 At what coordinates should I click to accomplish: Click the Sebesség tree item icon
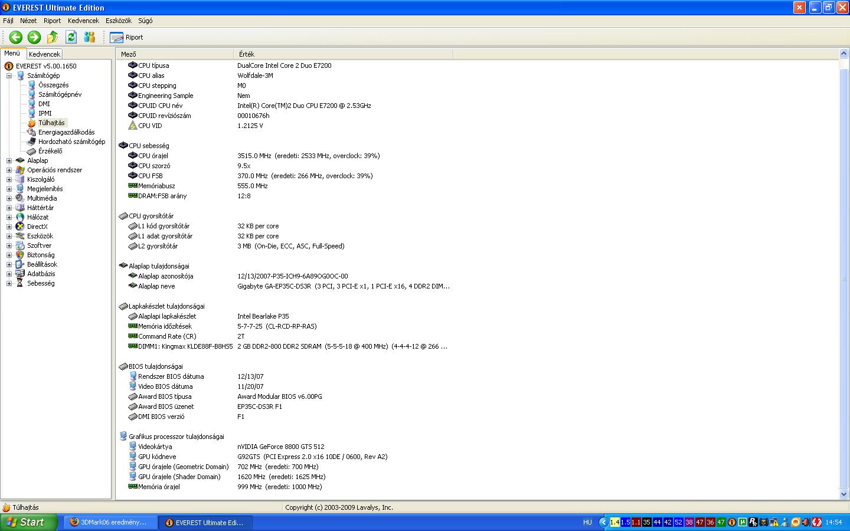(x=20, y=283)
